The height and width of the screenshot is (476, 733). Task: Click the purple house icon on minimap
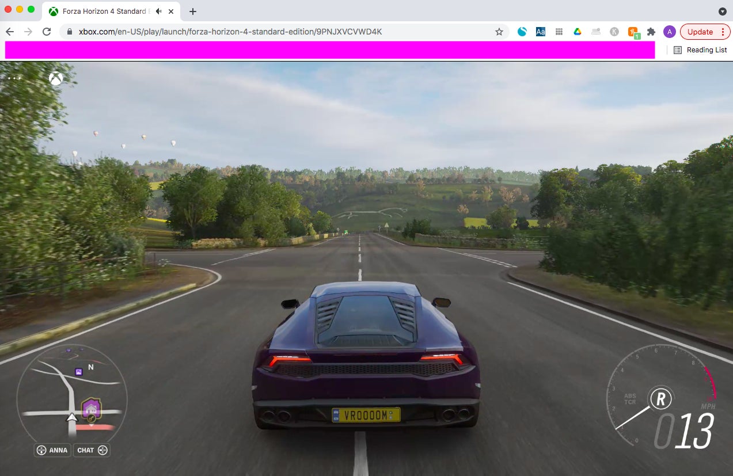(92, 408)
